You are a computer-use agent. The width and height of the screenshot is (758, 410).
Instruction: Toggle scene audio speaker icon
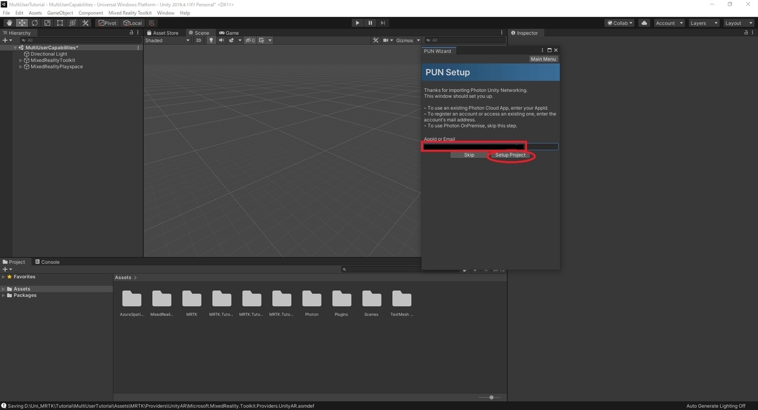[x=221, y=40]
